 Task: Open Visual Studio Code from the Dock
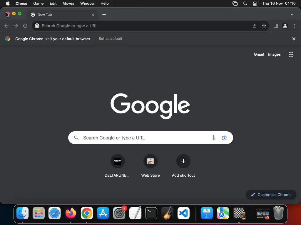[x=183, y=213]
